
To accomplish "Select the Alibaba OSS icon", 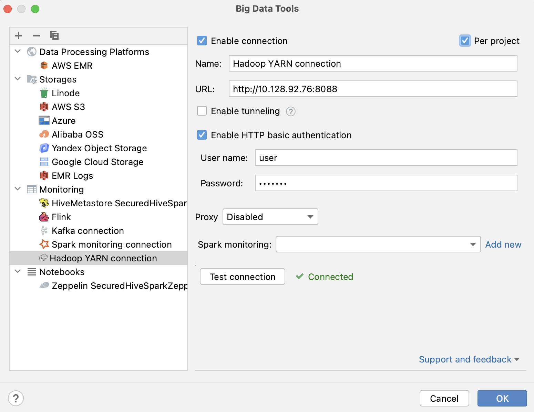I will tap(44, 134).
